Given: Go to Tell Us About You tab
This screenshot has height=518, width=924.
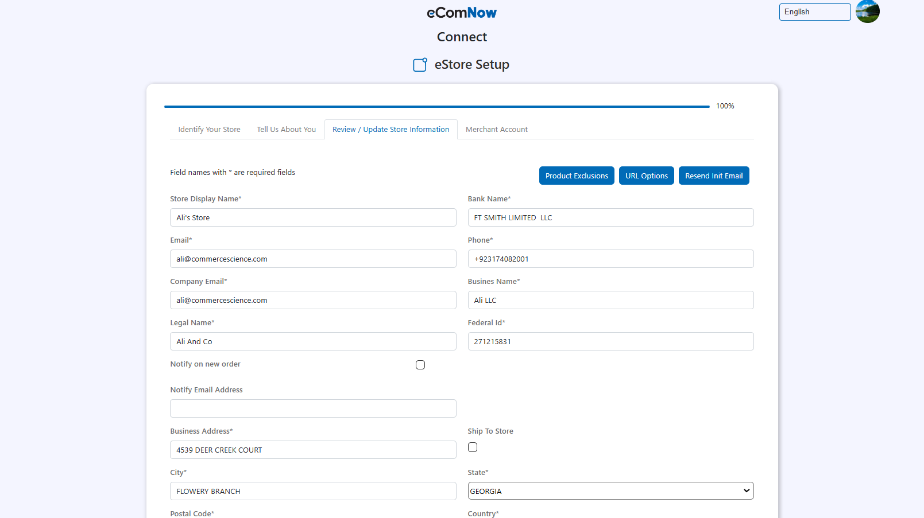Looking at the screenshot, I should [286, 130].
